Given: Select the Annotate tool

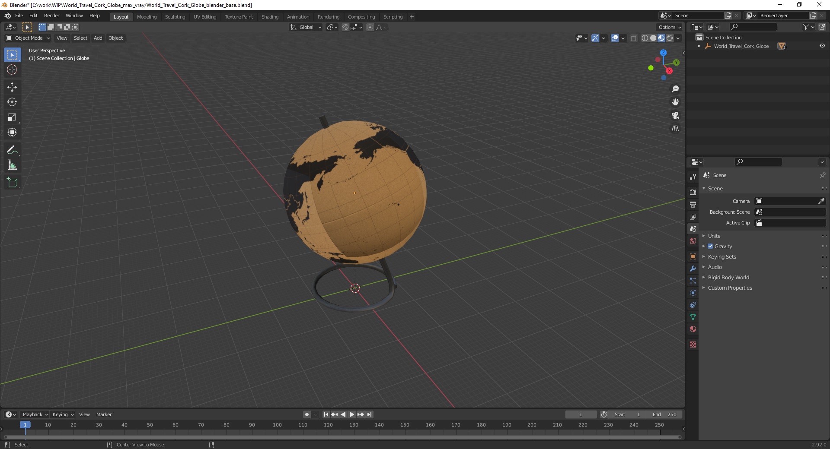Looking at the screenshot, I should point(12,150).
